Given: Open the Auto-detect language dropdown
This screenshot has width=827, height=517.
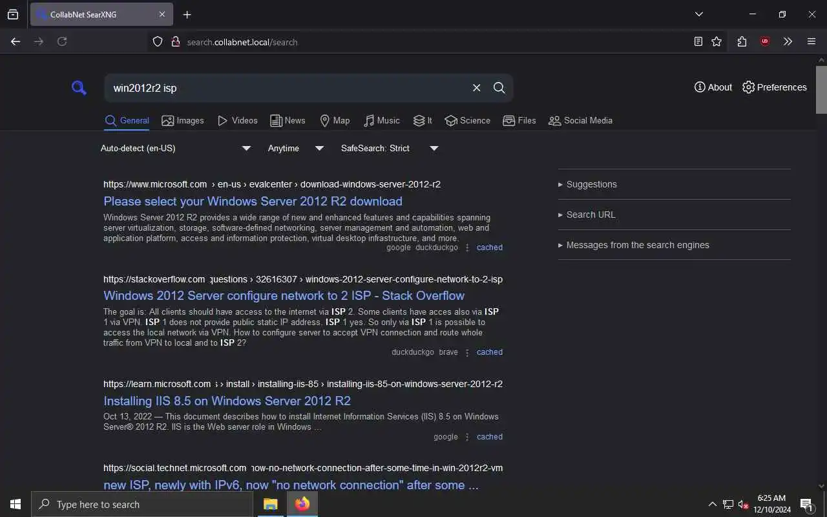Looking at the screenshot, I should point(176,148).
